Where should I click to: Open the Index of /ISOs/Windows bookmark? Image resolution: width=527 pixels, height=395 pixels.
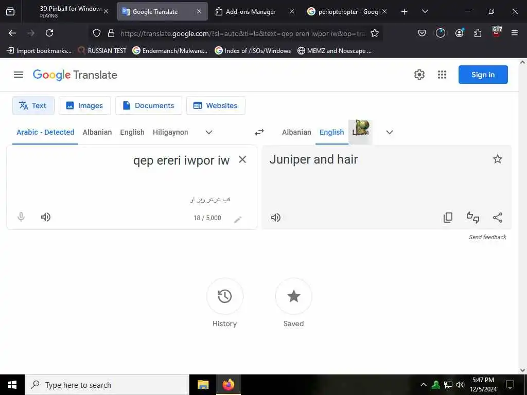click(x=253, y=51)
